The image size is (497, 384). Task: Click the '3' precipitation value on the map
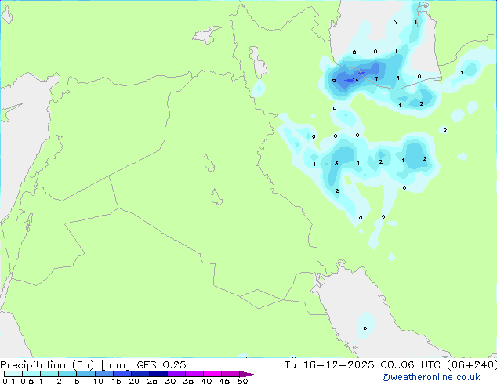[336, 163]
